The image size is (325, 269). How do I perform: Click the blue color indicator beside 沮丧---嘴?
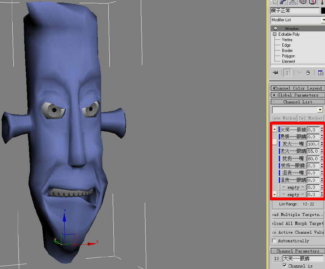(x=279, y=173)
